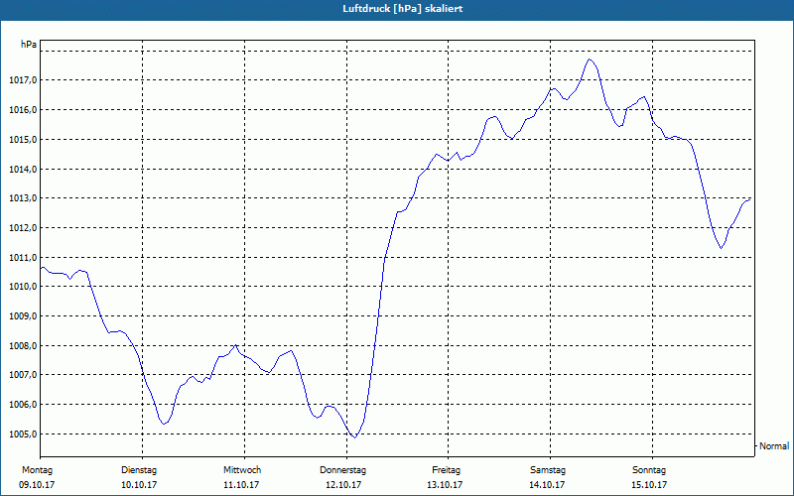Click the curve dip on Sonntag afternoon
The width and height of the screenshot is (794, 496).
point(722,248)
